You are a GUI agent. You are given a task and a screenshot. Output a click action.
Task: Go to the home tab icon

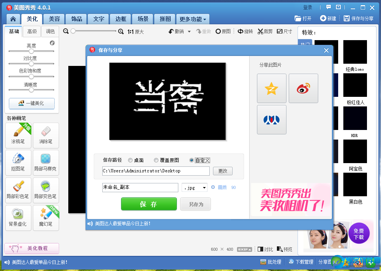[x=13, y=19]
